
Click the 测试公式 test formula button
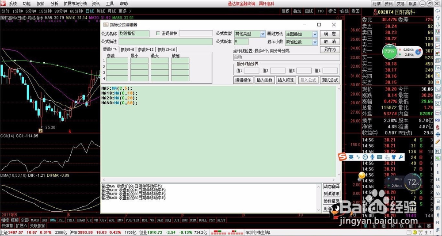point(330,80)
